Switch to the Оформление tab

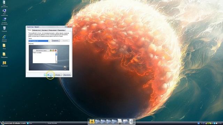tap(52, 30)
